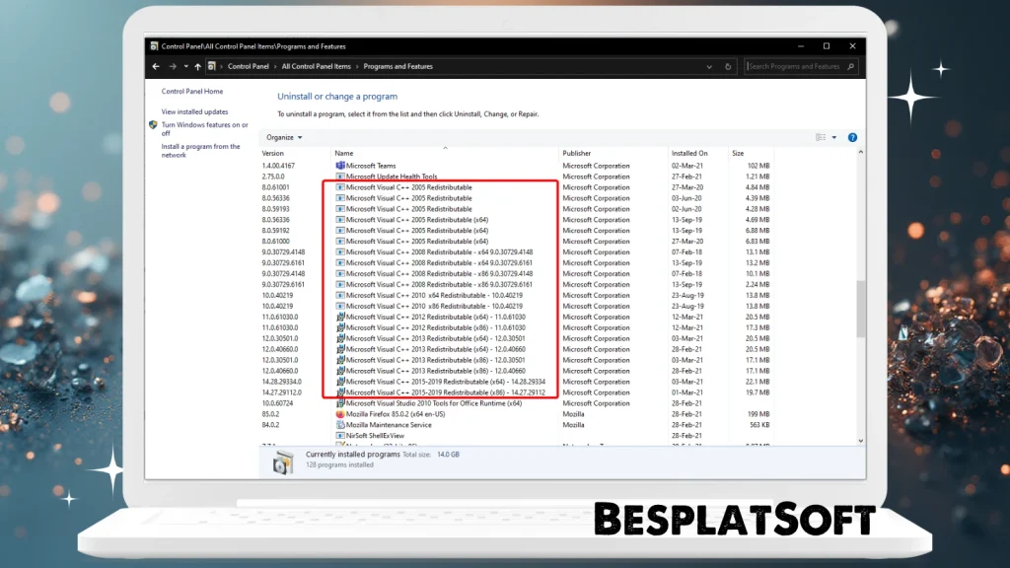Open the Organize dropdown menu

tap(285, 137)
